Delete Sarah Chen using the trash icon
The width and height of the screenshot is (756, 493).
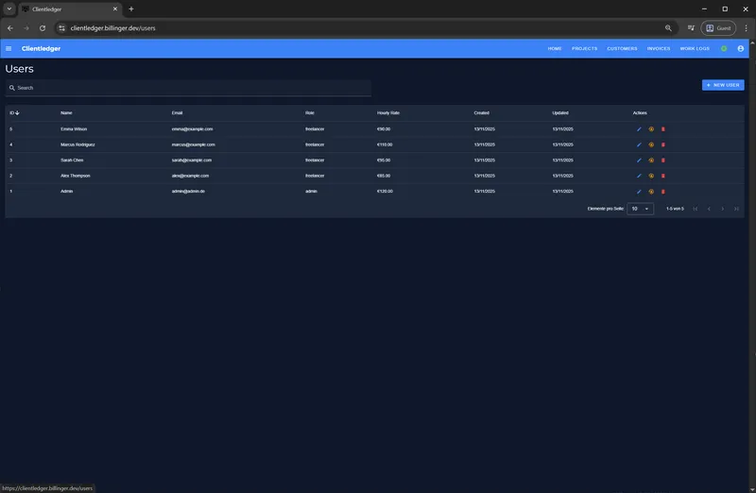coord(663,160)
